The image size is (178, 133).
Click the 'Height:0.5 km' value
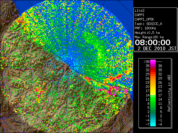click(x=147, y=33)
